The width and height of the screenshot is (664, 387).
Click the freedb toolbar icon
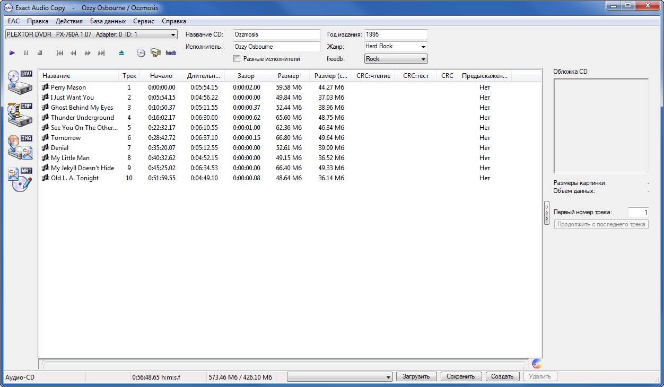click(171, 53)
